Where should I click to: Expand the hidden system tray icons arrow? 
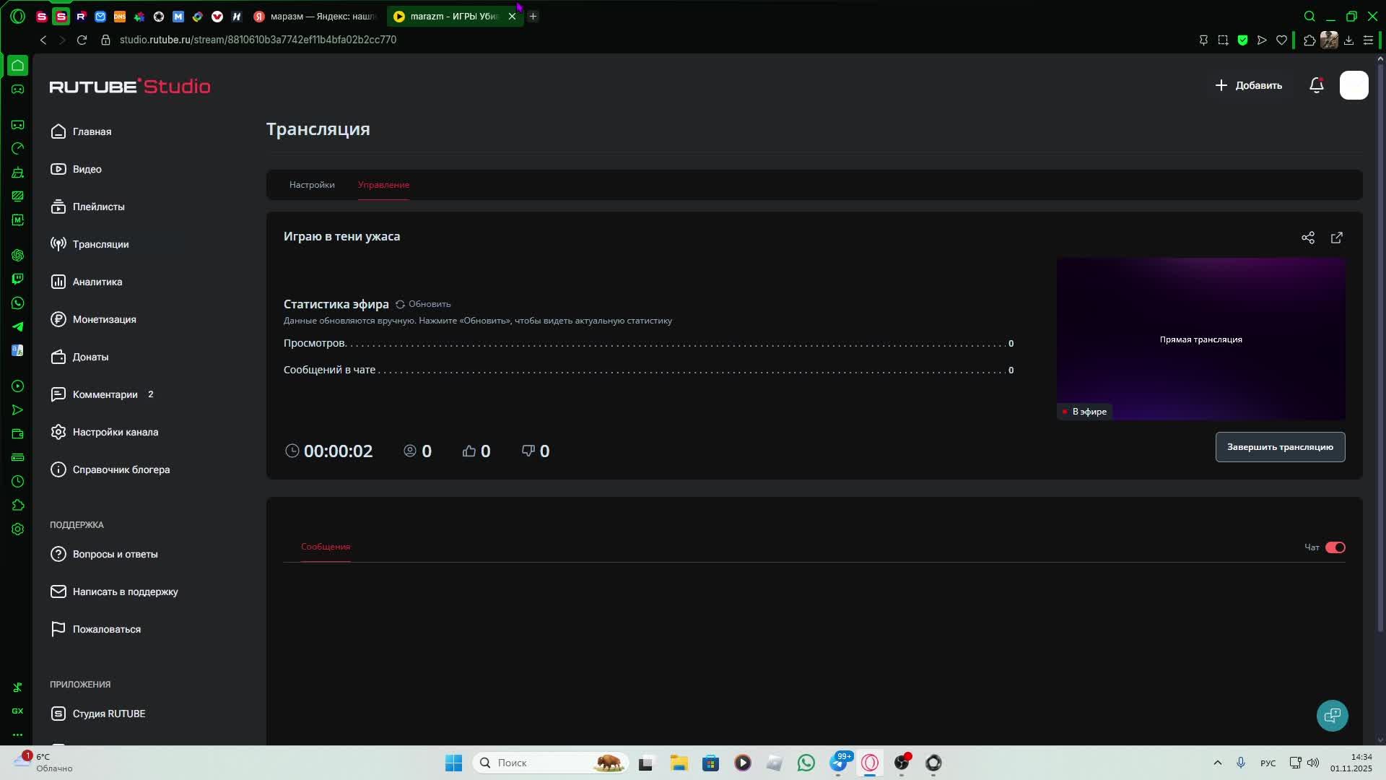click(1217, 763)
